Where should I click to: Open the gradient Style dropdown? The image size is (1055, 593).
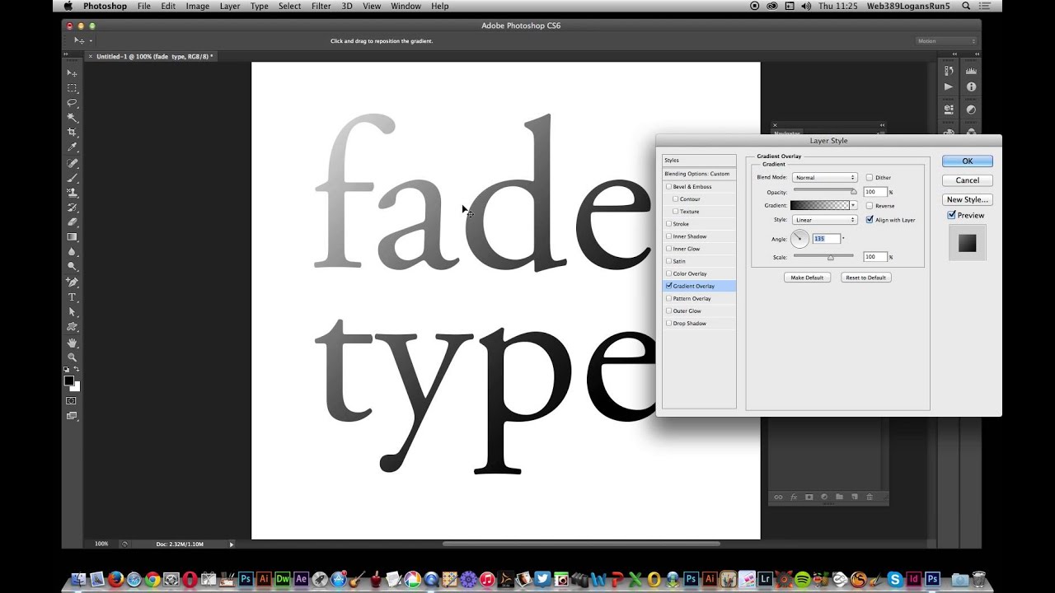(825, 220)
